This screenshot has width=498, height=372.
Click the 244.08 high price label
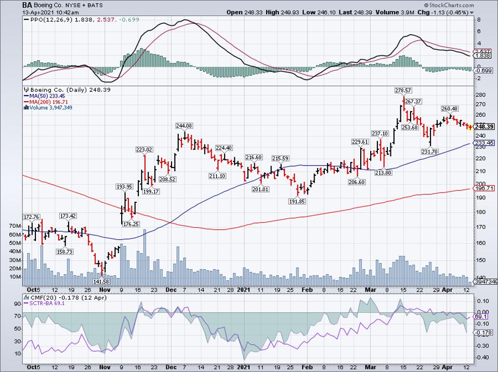pos(184,126)
